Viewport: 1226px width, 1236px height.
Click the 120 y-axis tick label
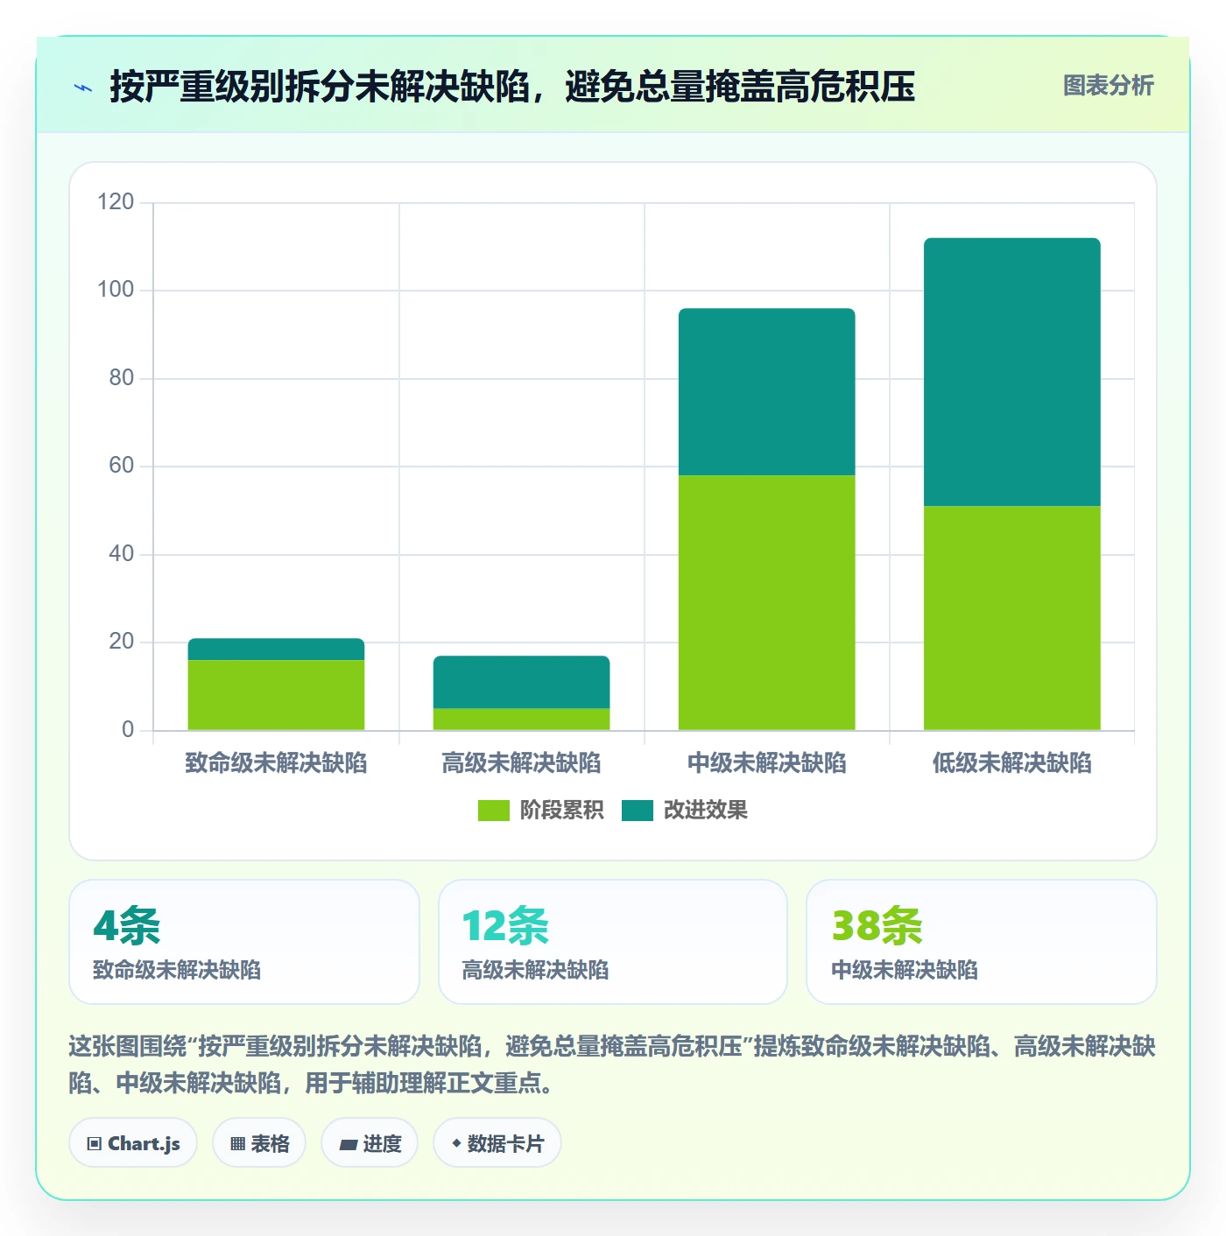tap(116, 202)
